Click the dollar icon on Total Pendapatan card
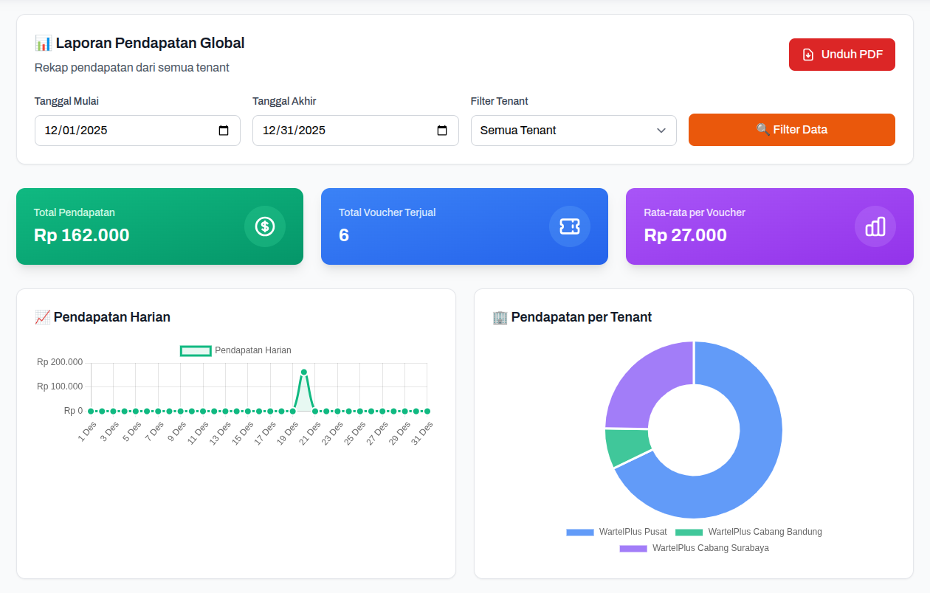 (x=265, y=226)
